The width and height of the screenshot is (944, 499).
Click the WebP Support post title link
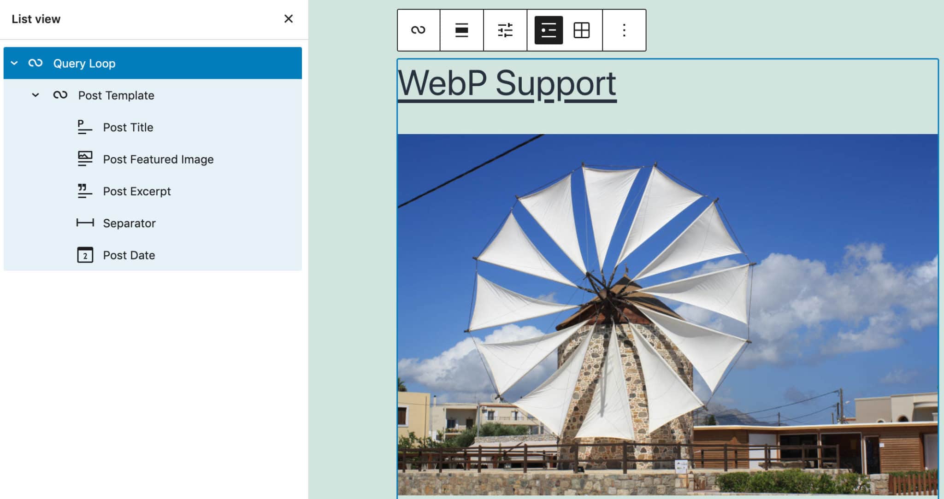[506, 83]
